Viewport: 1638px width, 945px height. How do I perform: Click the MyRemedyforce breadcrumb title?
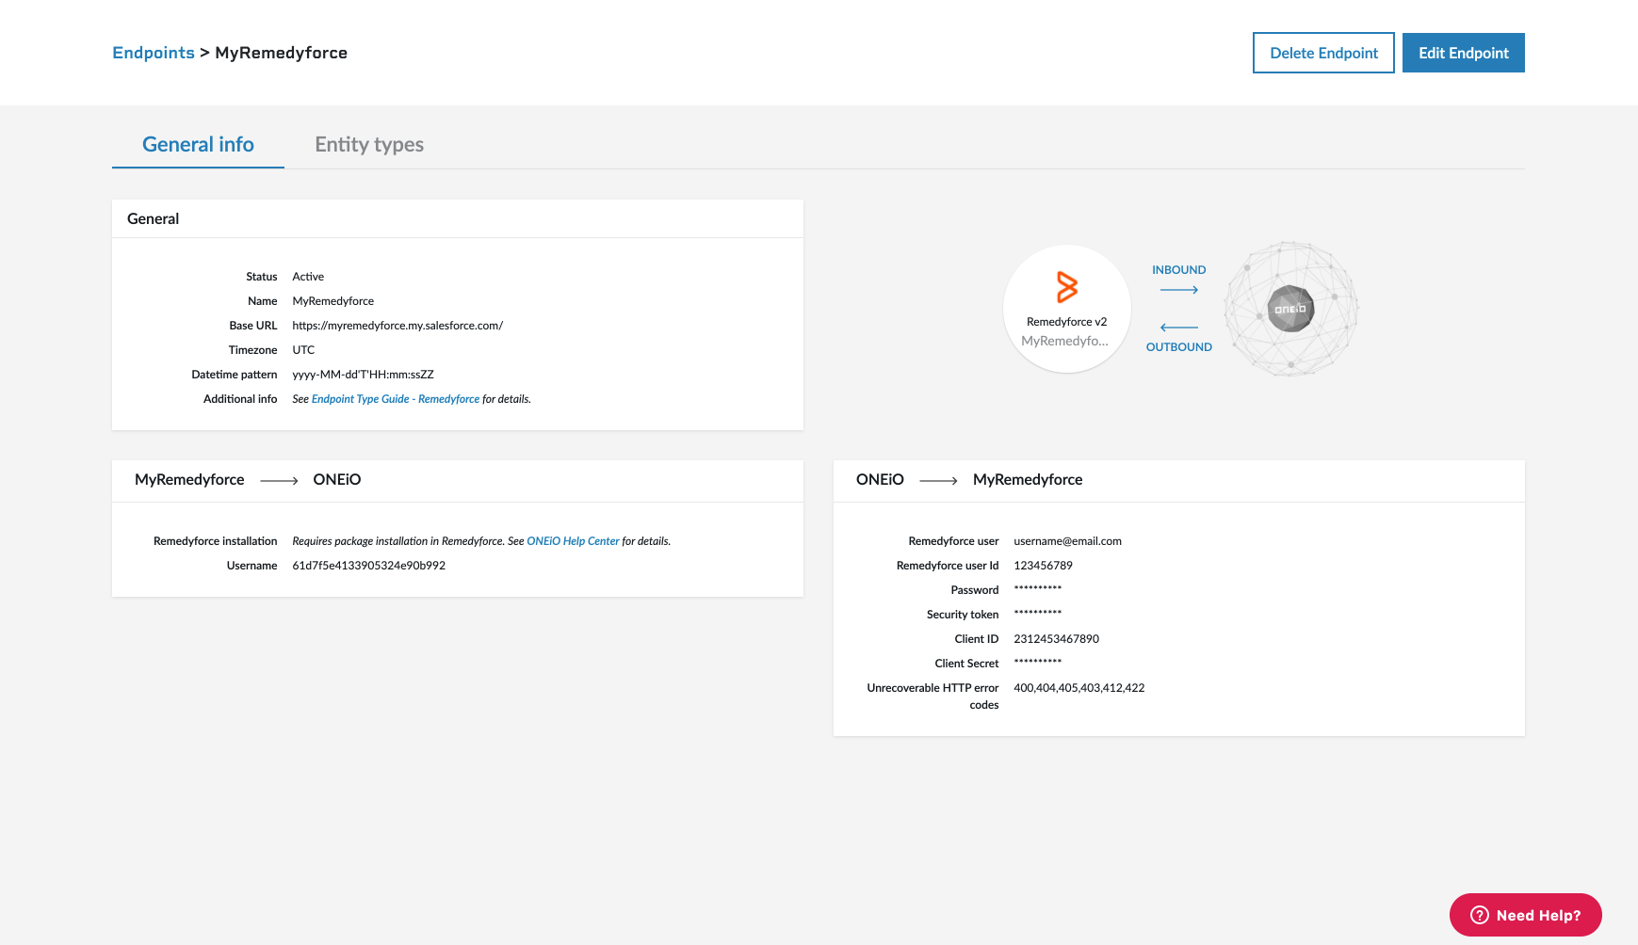coord(281,53)
